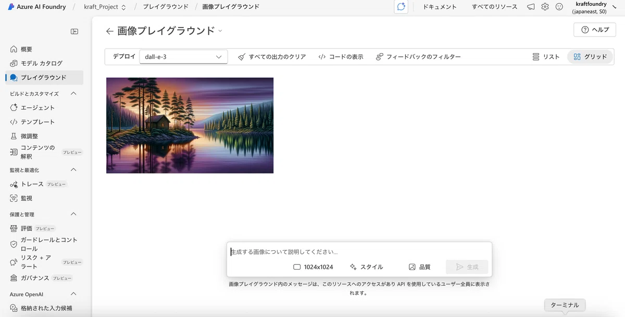Open すべてのリソース in the header
This screenshot has width=625, height=317.
click(495, 7)
